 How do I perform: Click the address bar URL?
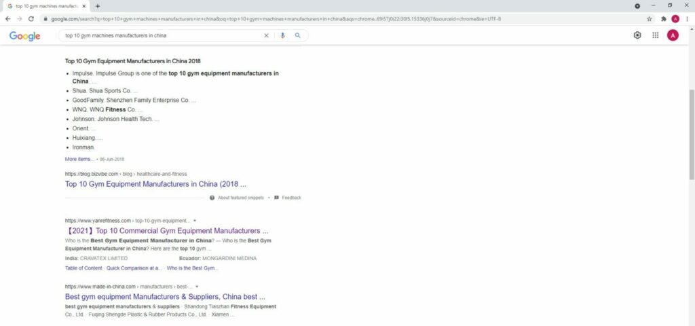coord(276,19)
